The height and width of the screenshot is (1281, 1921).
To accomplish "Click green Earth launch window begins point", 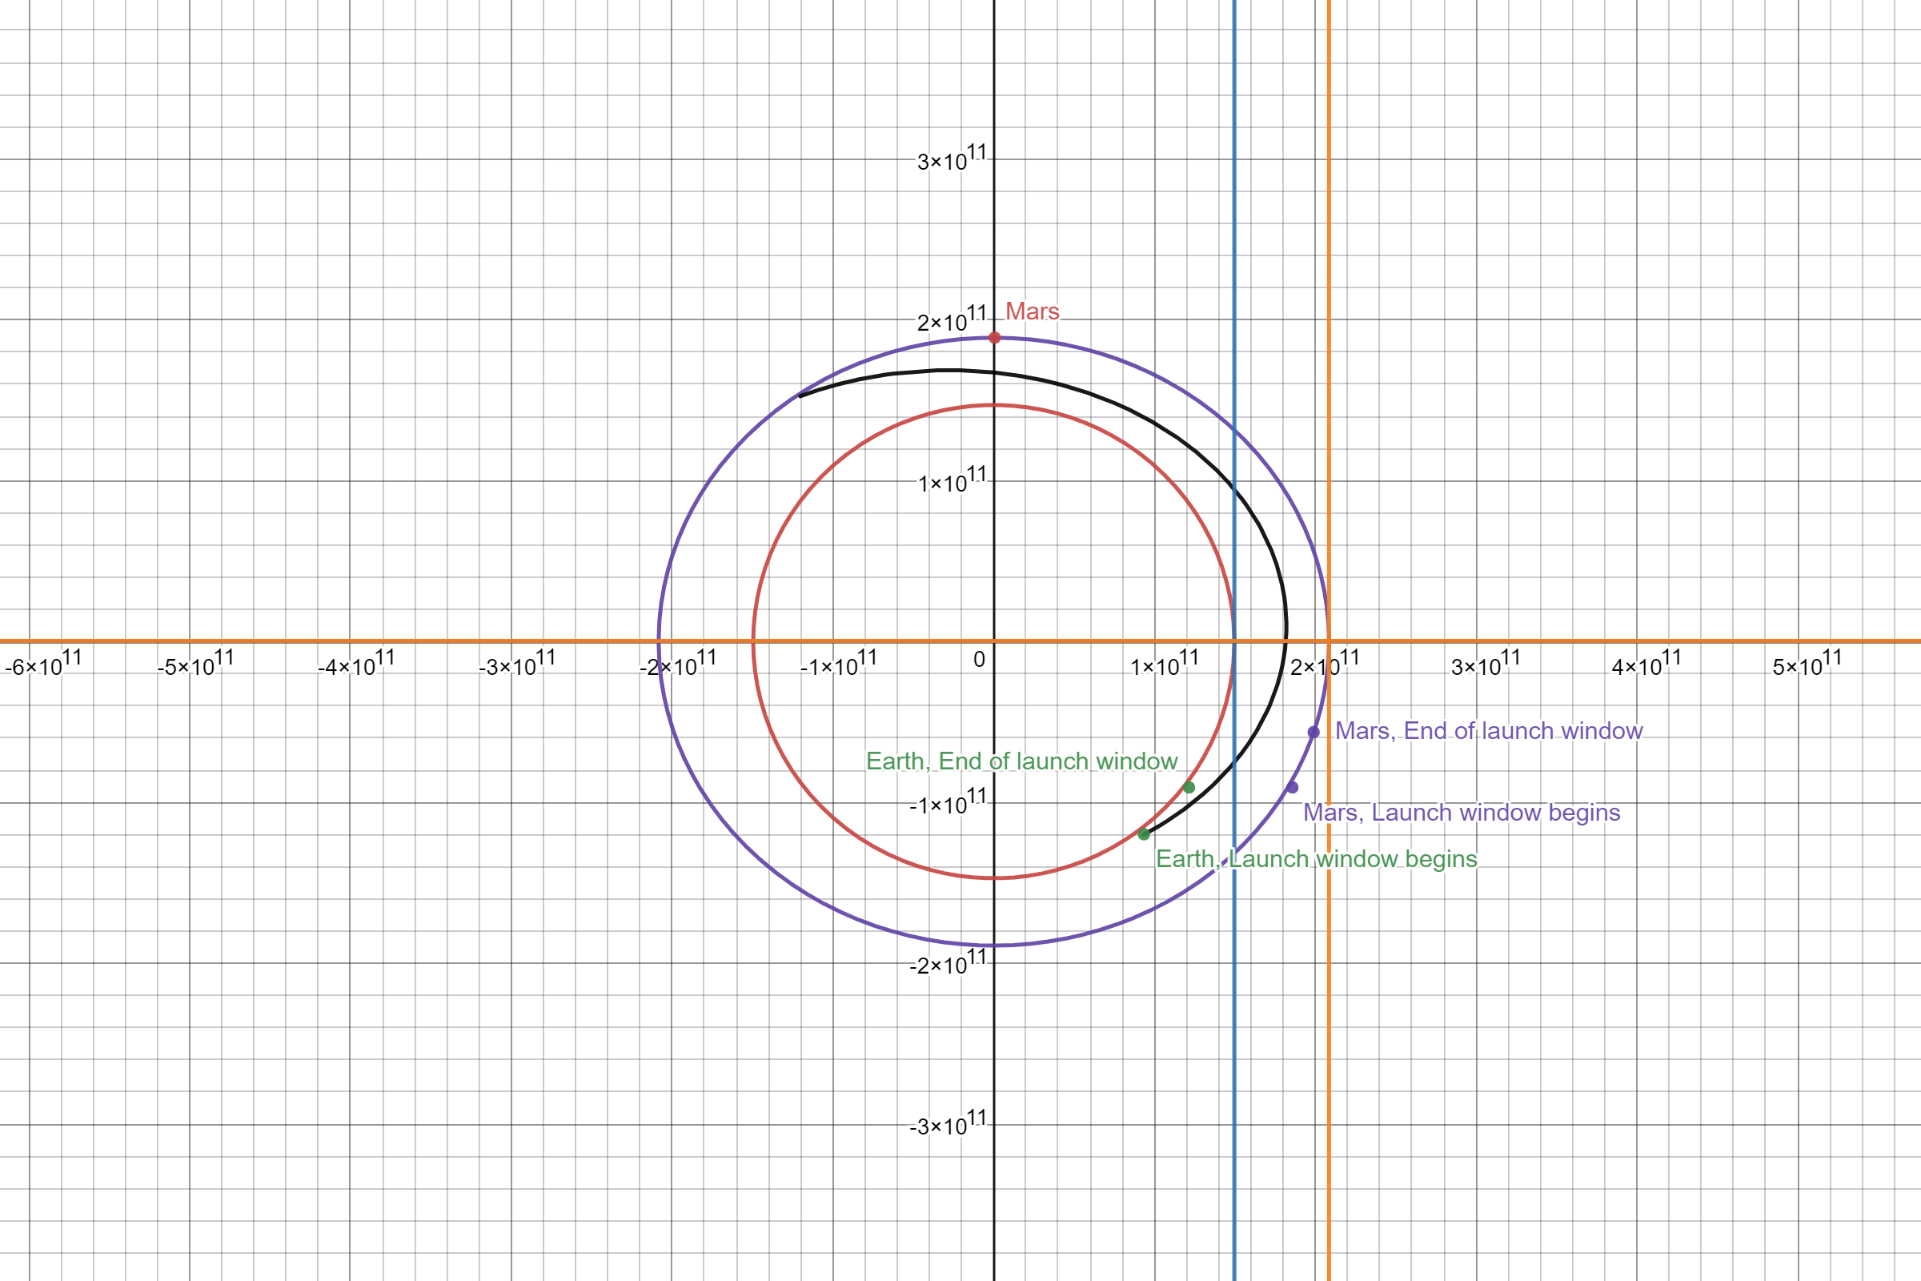I will point(1145,834).
